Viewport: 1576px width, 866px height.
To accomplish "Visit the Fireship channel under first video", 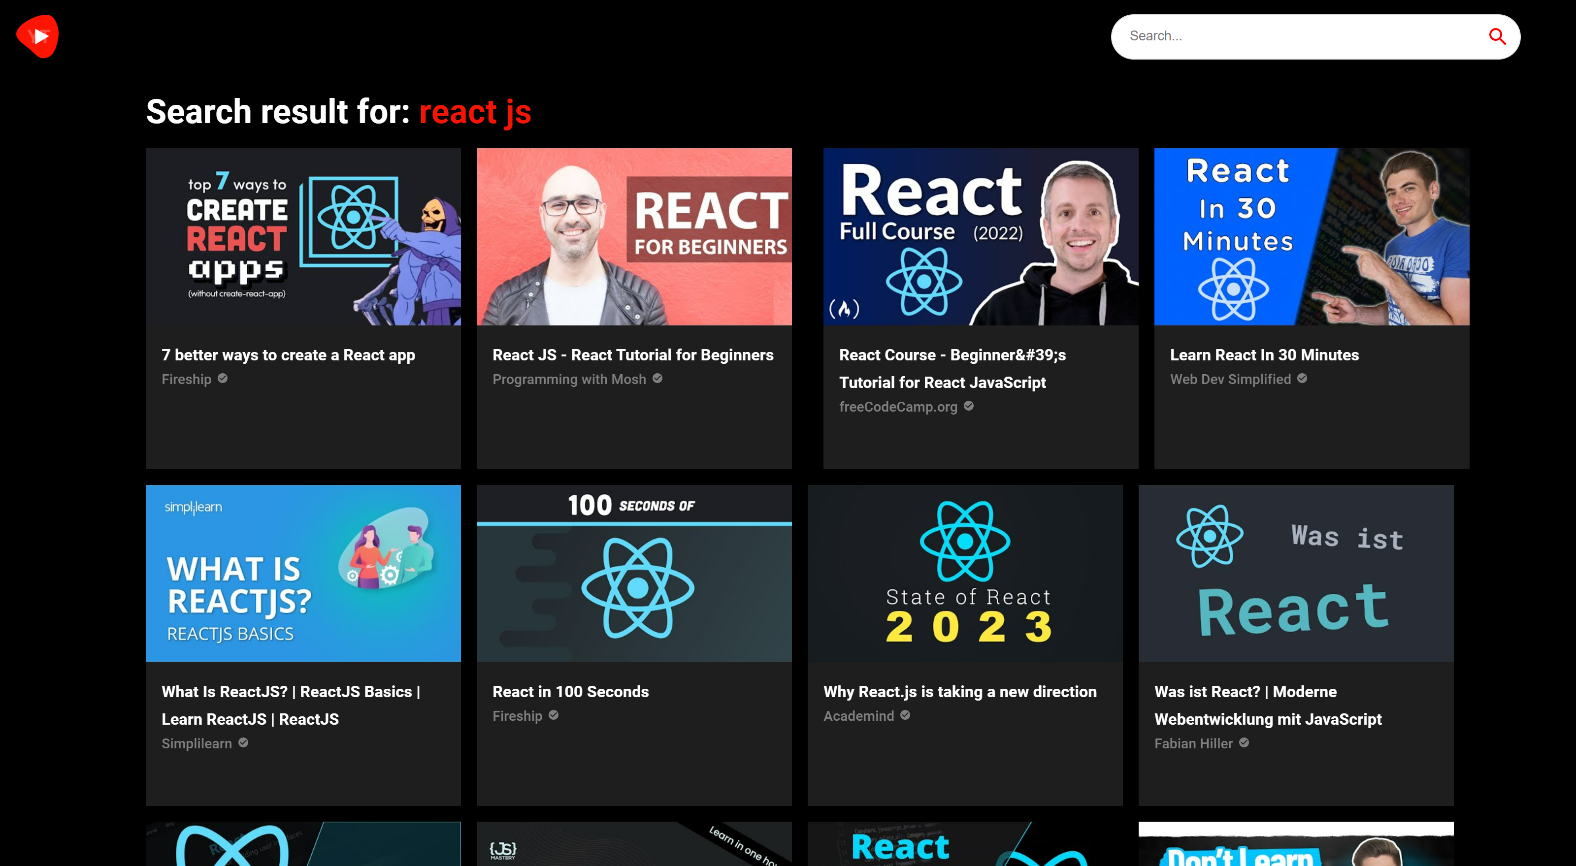I will pyautogui.click(x=186, y=379).
